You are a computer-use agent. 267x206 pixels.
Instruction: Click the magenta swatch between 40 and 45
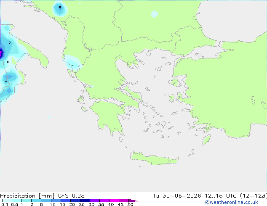pos(114,201)
